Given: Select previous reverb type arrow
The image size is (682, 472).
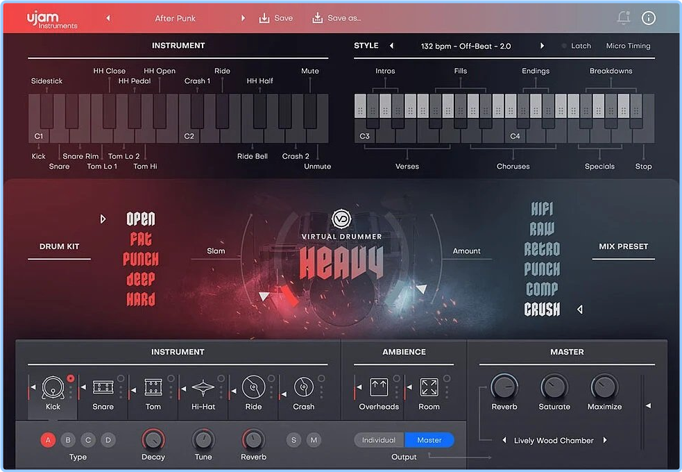Looking at the screenshot, I should tap(504, 440).
